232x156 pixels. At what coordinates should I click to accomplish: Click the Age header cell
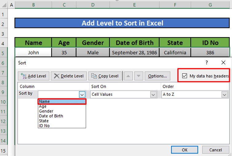coord(64,43)
